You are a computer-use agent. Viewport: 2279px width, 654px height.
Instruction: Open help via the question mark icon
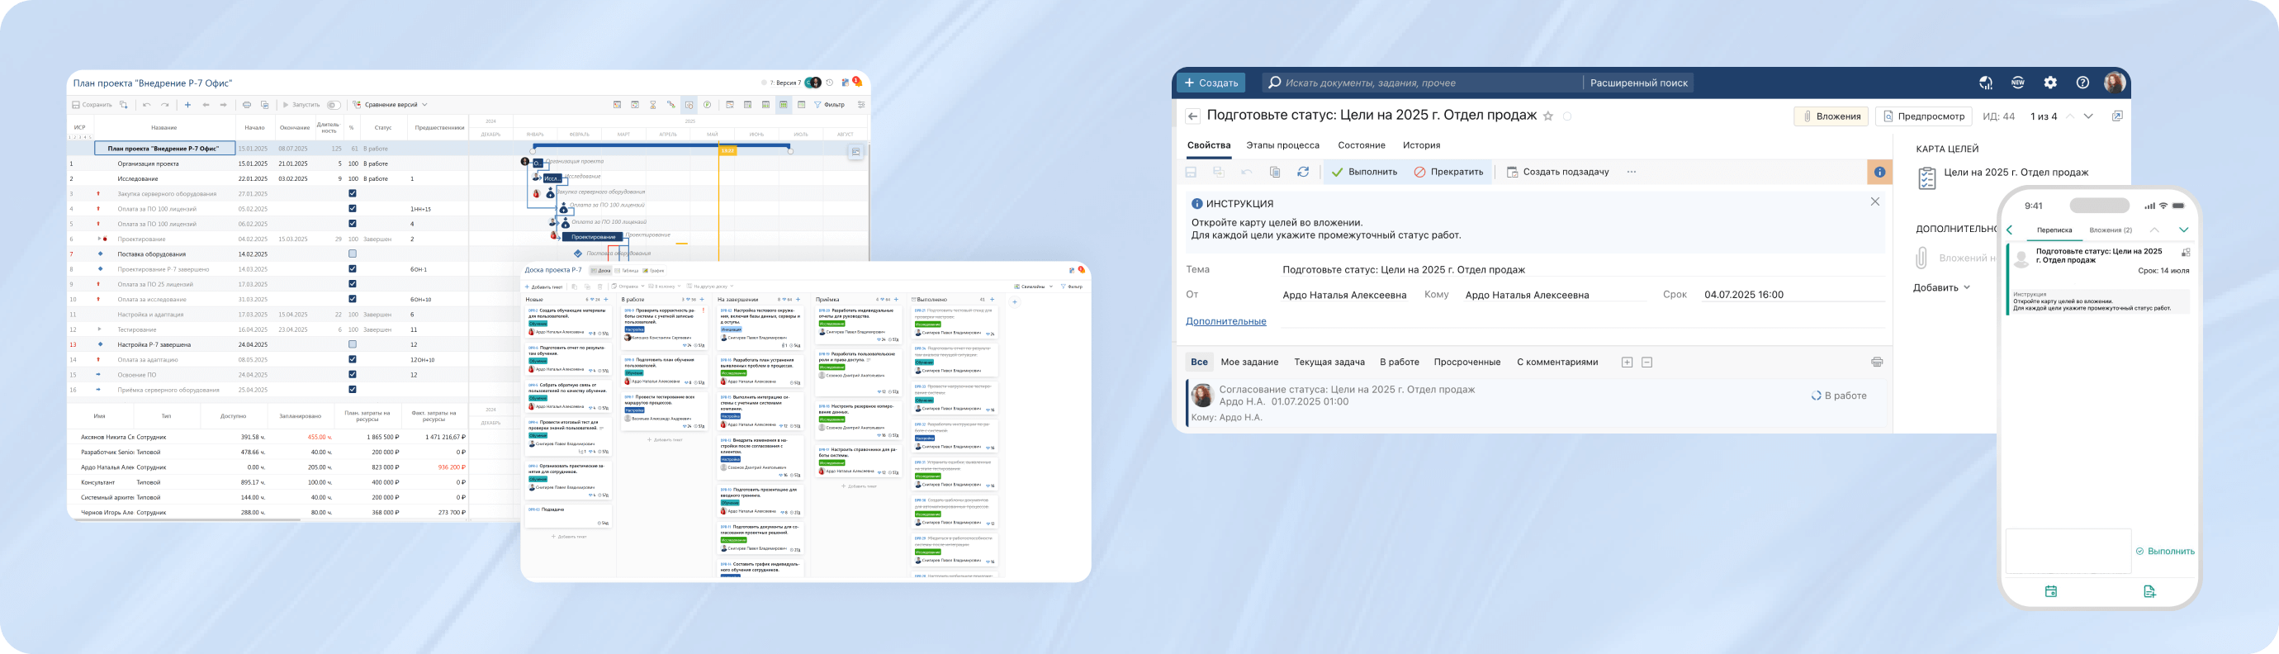point(2082,83)
